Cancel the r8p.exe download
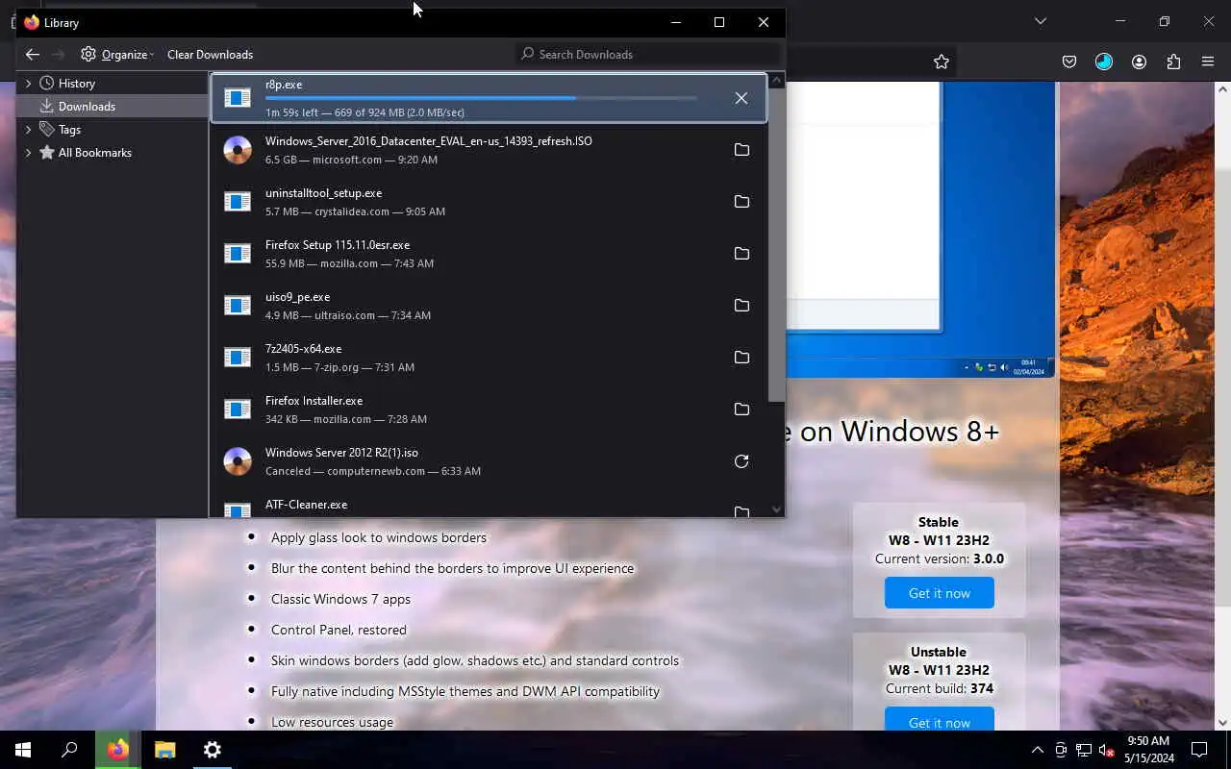Viewport: 1231px width, 769px height. tap(741, 98)
